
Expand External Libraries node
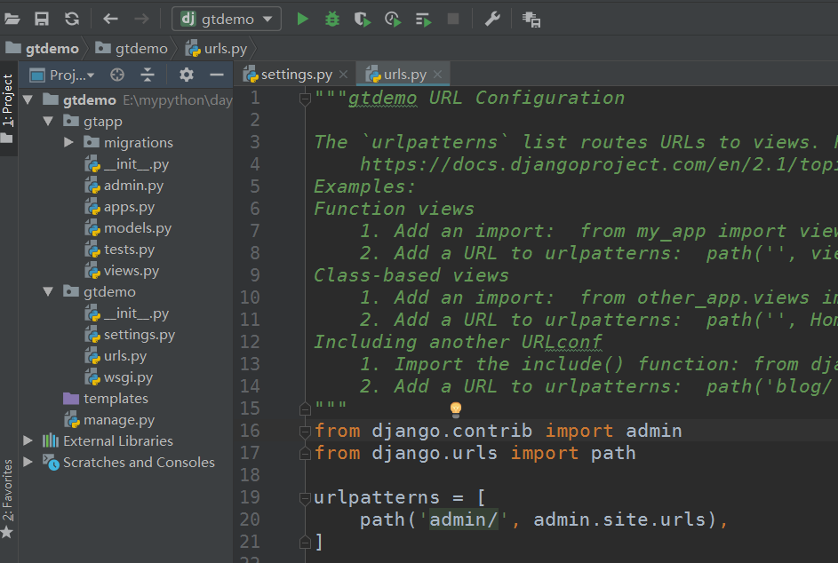click(x=28, y=440)
